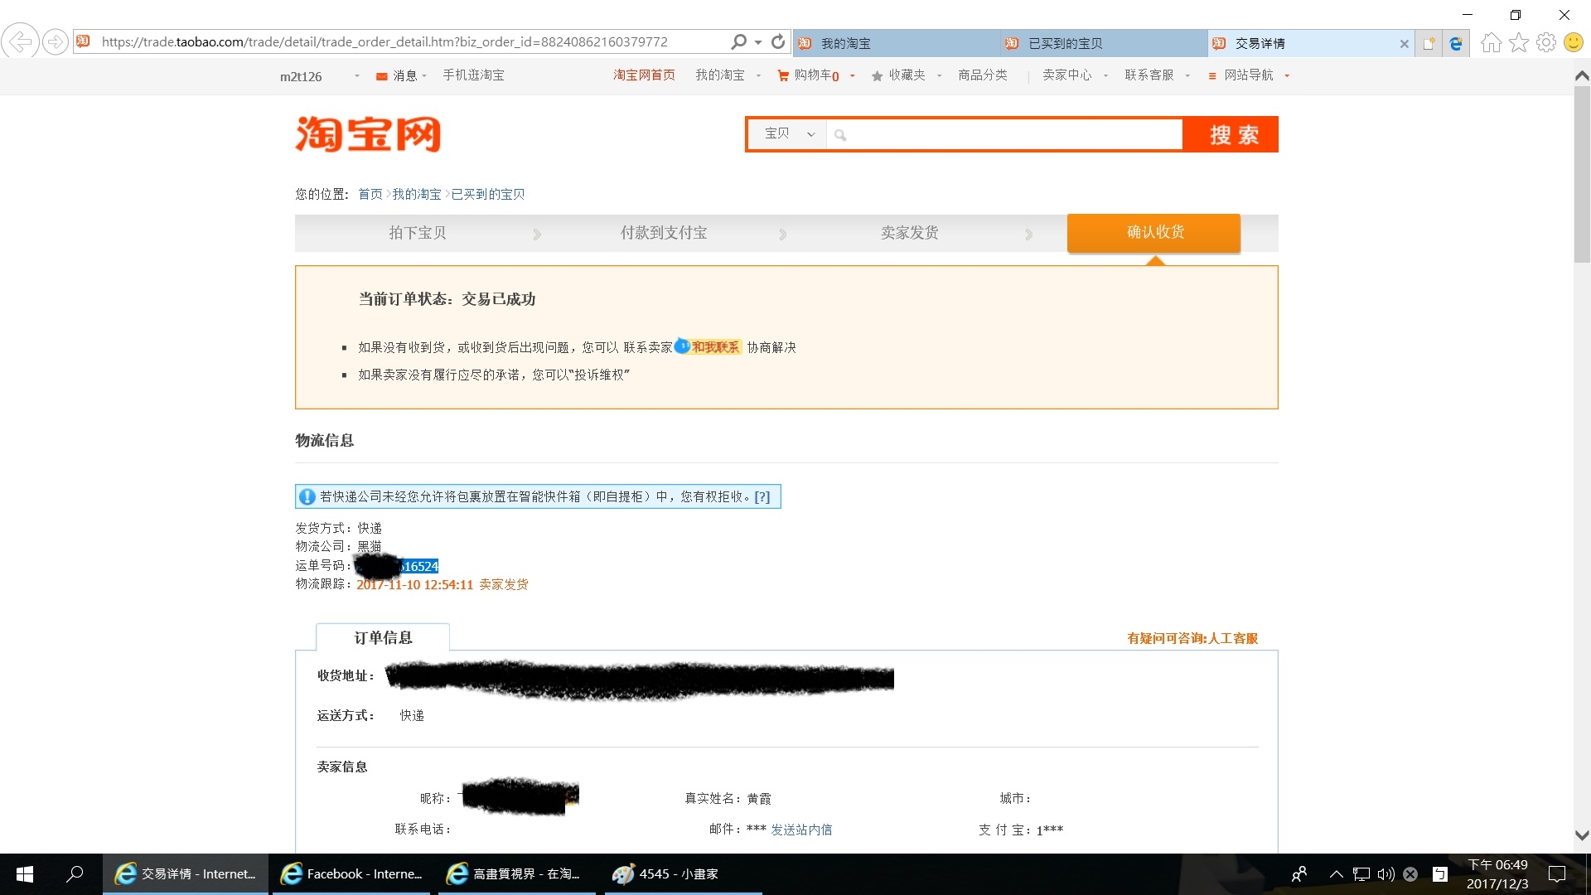
Task: Open browser Tools gear icon
Action: pos(1545,42)
